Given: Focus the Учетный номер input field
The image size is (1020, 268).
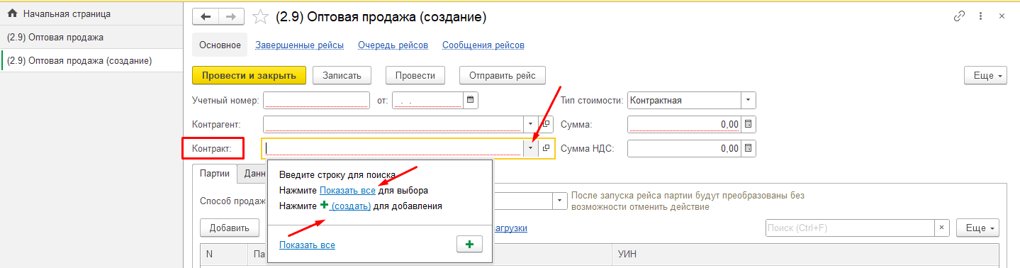Looking at the screenshot, I should pos(316,101).
